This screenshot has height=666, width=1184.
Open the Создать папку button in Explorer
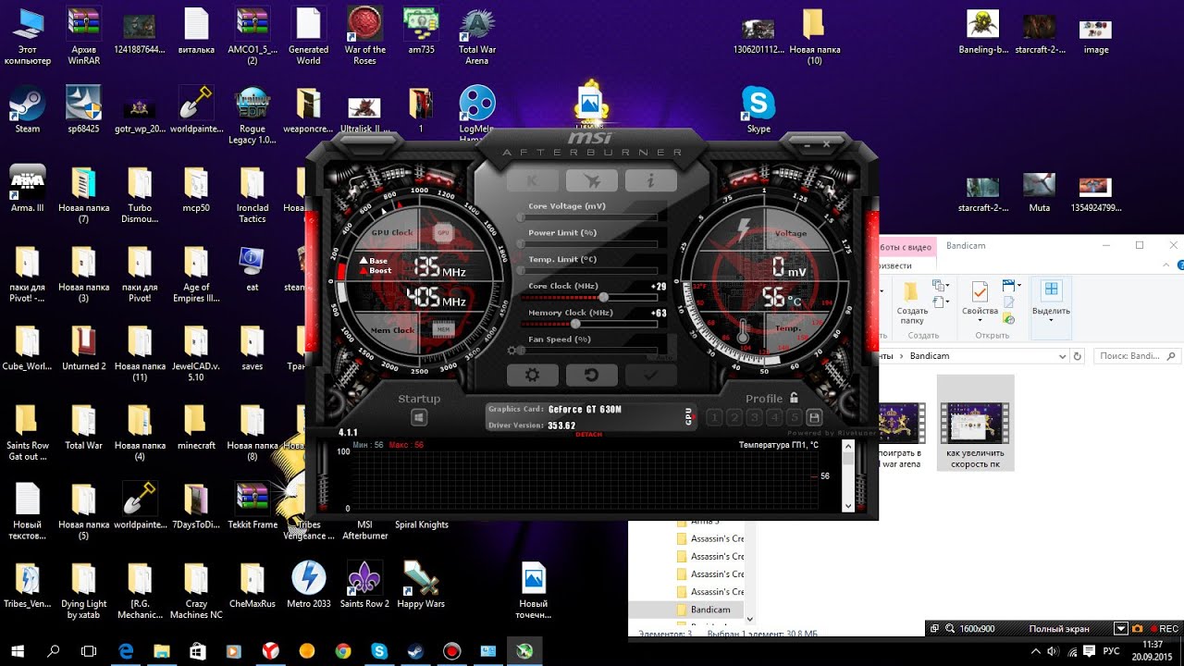coord(912,302)
